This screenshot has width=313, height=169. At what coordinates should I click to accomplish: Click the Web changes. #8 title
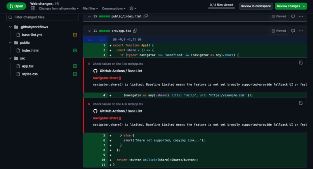[44, 3]
